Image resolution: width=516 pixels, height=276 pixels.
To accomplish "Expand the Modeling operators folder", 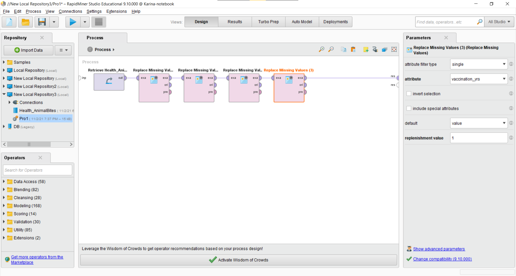I will click(4, 206).
